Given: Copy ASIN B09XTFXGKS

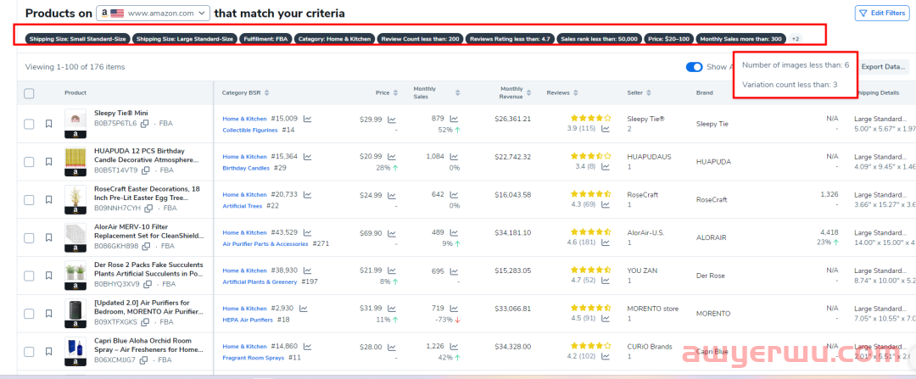Looking at the screenshot, I should click(146, 322).
